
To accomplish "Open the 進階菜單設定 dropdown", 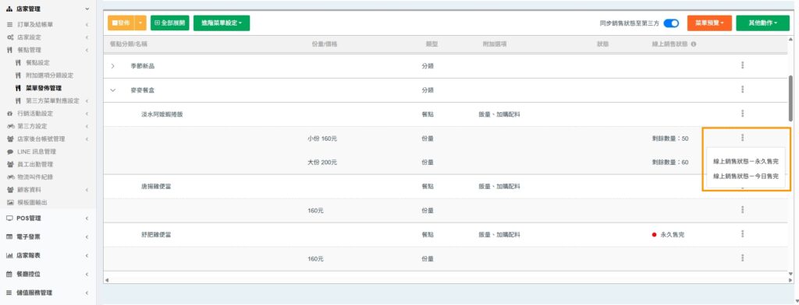I will 221,23.
